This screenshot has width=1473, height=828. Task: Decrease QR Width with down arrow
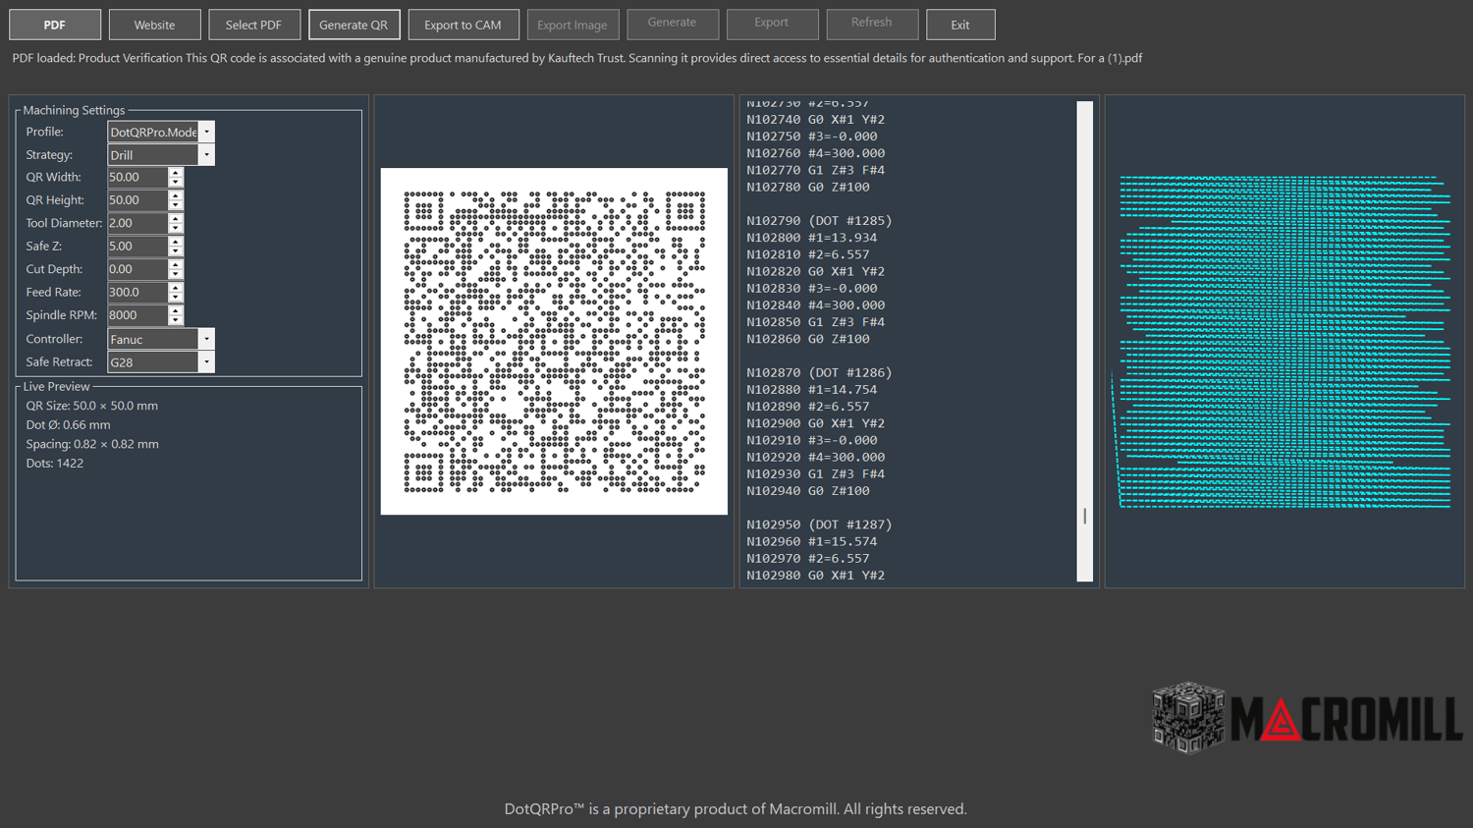(176, 182)
